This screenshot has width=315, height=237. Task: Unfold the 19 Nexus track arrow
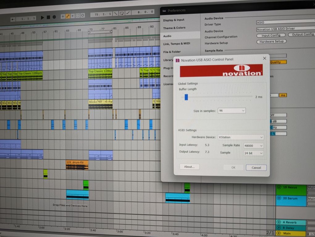coord(279,187)
